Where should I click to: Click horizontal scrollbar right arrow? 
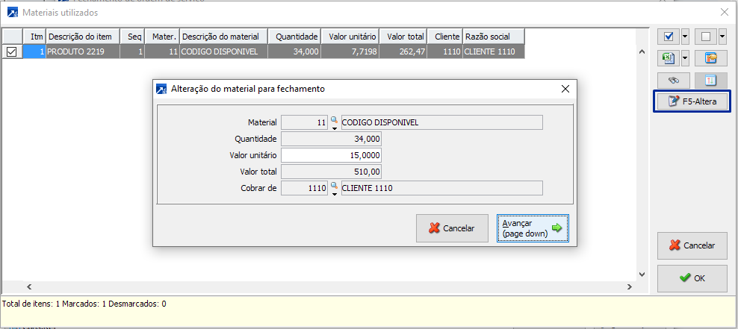point(629,286)
